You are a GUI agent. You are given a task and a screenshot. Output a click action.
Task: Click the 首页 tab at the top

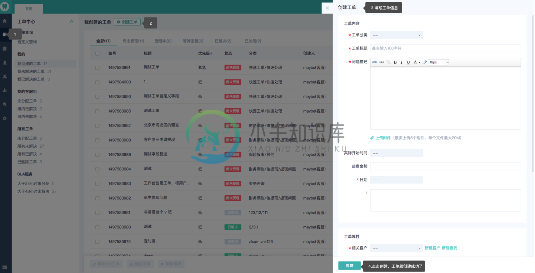29,9
